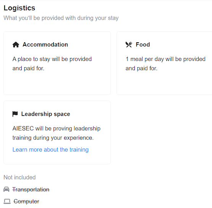
Task: Click the text 'A place to stay will be provided'
Action: point(52,59)
